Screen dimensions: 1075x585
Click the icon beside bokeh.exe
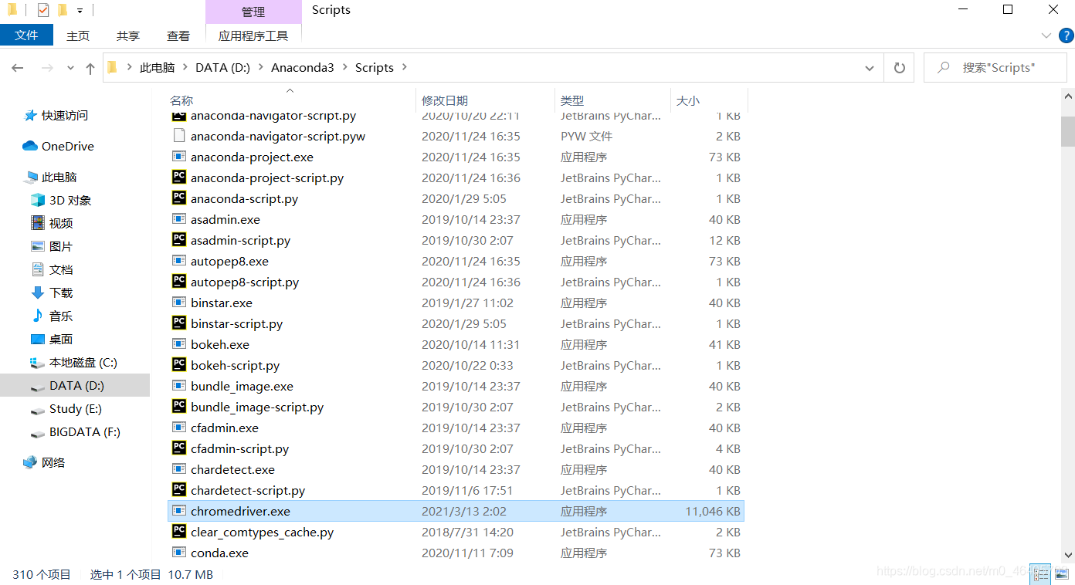[178, 344]
